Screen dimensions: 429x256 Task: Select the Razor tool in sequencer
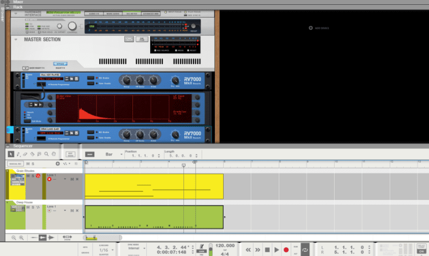pos(32,154)
